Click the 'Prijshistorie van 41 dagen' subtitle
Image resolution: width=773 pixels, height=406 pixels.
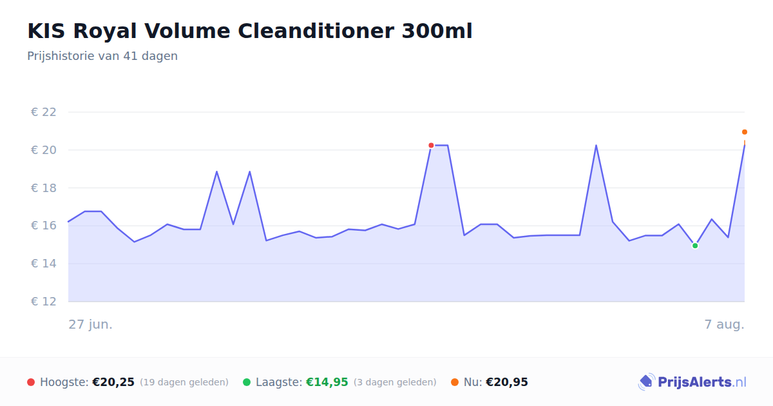pos(102,56)
